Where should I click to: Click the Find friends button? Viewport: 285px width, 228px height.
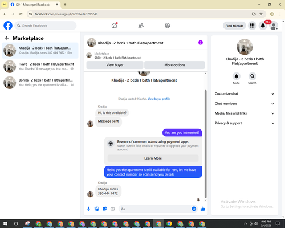pos(234,26)
